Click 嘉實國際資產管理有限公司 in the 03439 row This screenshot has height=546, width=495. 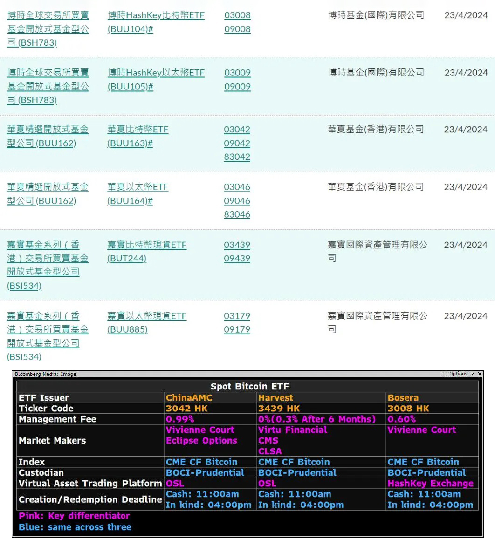(378, 252)
